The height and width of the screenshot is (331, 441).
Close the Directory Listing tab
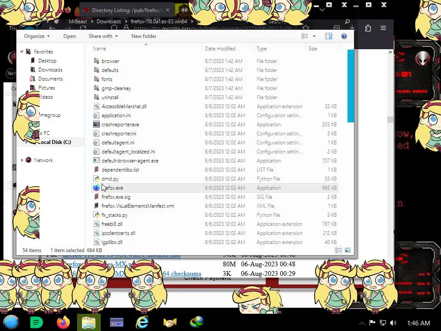(x=168, y=10)
